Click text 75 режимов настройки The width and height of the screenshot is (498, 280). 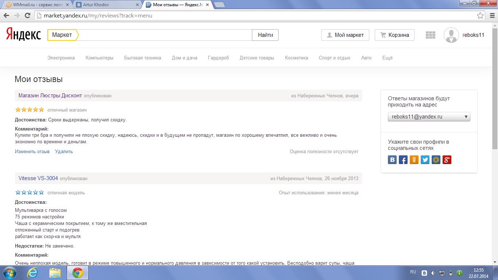[39, 217]
